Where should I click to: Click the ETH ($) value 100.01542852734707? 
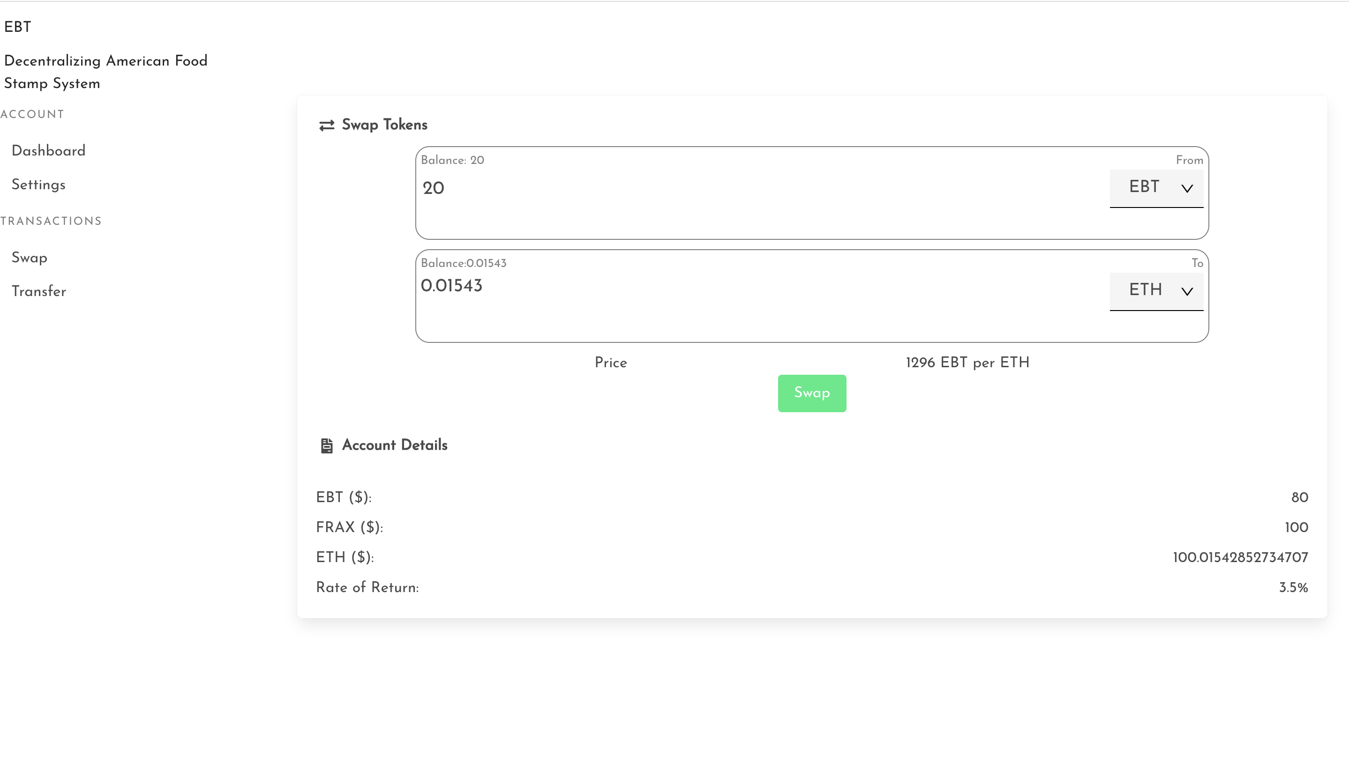1240,557
